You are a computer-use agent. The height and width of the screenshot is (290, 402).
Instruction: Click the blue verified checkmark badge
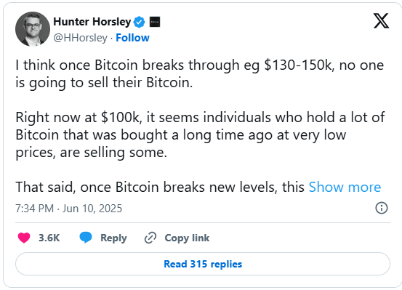[140, 22]
